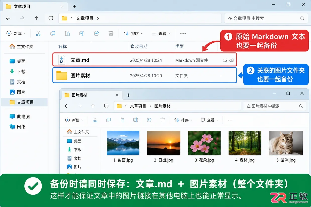The image size is (311, 207).
Task: Click markdown file icon of 文章.md
Action: (x=62, y=60)
